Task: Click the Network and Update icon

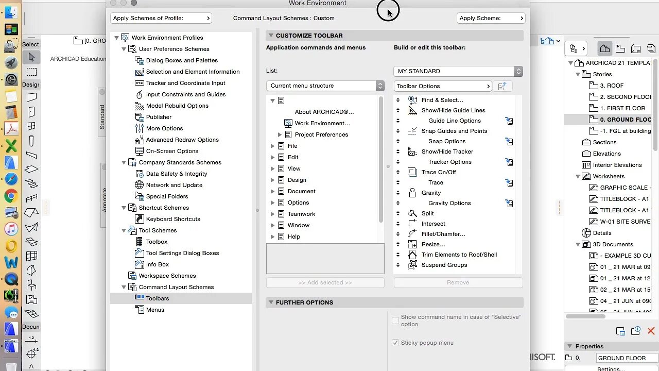Action: tap(139, 185)
